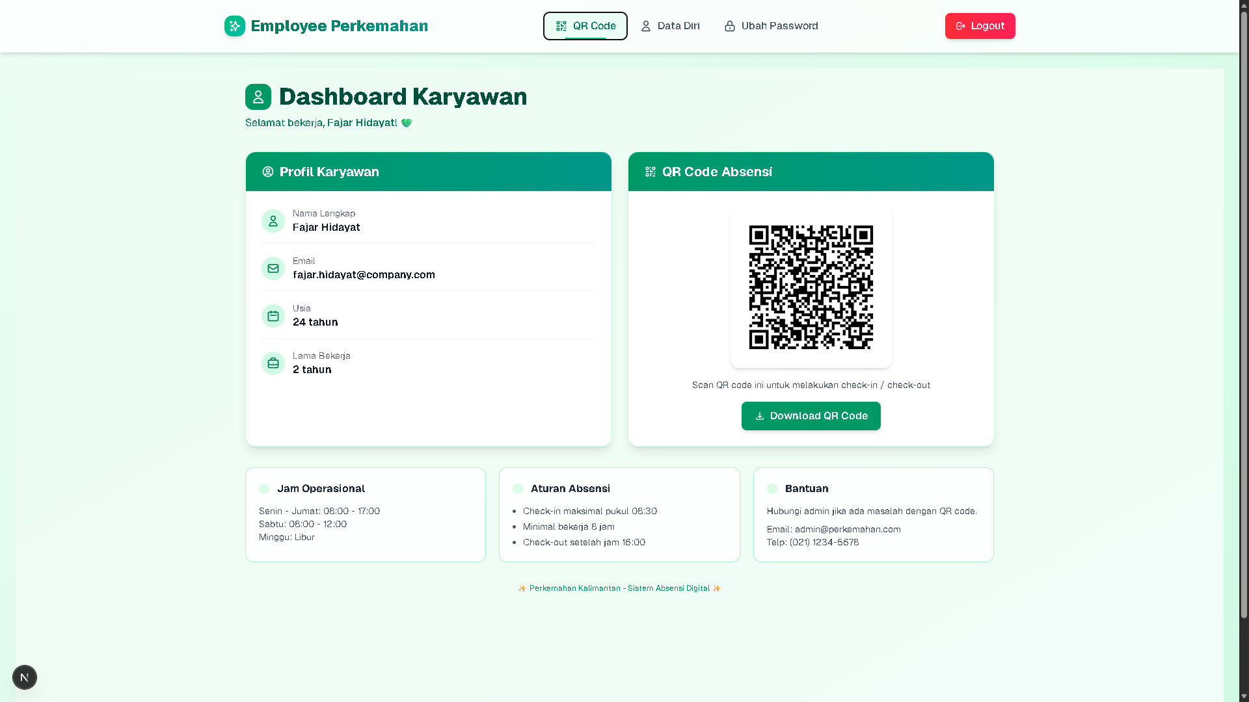1249x702 pixels.
Task: Go to the Data Diri tab
Action: tap(670, 26)
